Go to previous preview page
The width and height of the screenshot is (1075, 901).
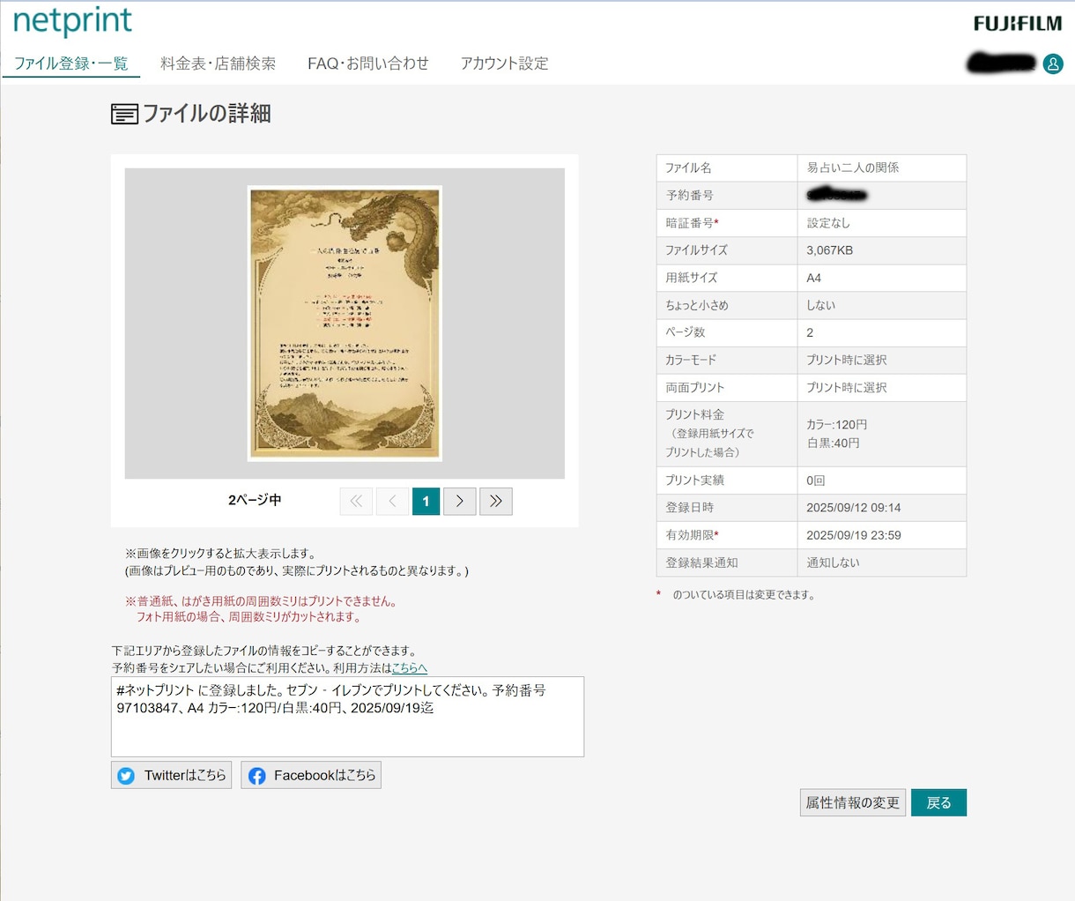[392, 501]
